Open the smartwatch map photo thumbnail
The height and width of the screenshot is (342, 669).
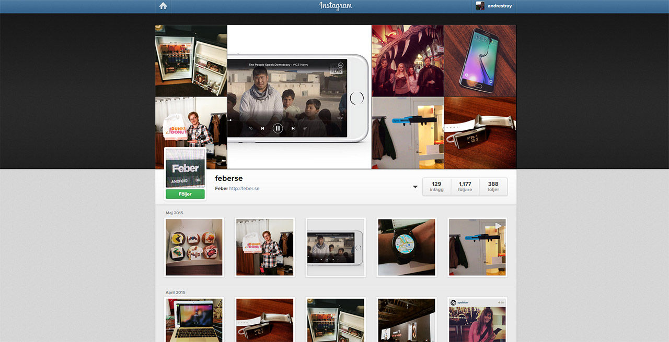point(406,247)
